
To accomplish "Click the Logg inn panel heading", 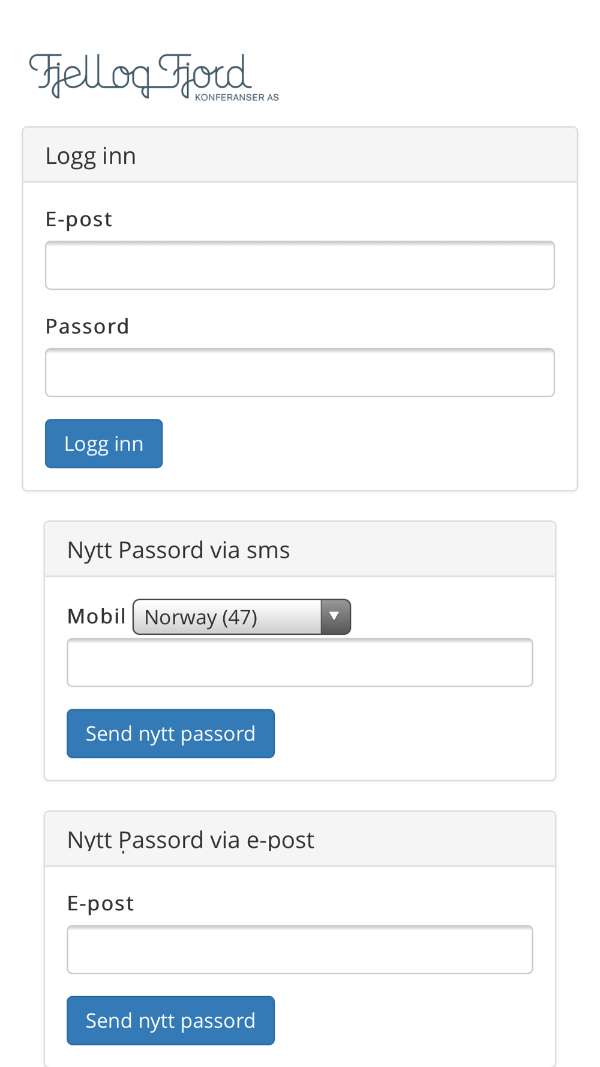I will (x=91, y=155).
